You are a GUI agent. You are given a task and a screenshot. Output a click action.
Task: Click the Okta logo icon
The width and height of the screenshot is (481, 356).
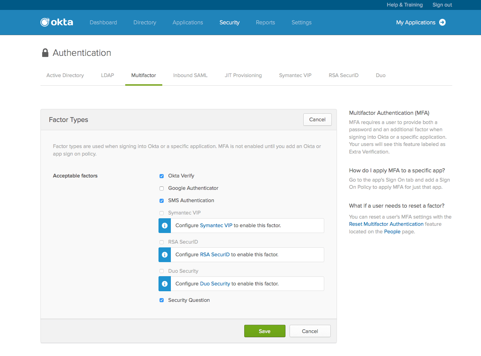pyautogui.click(x=45, y=22)
